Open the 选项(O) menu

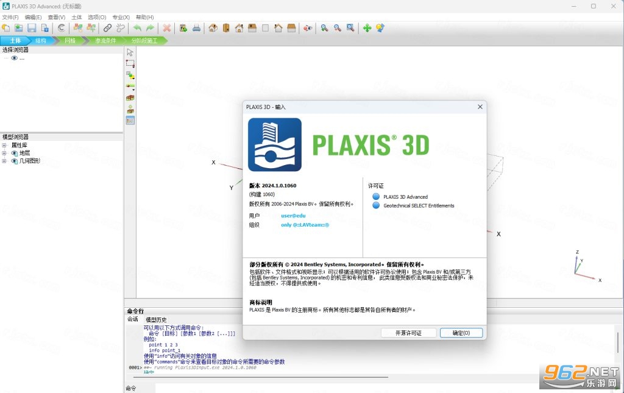click(x=97, y=17)
